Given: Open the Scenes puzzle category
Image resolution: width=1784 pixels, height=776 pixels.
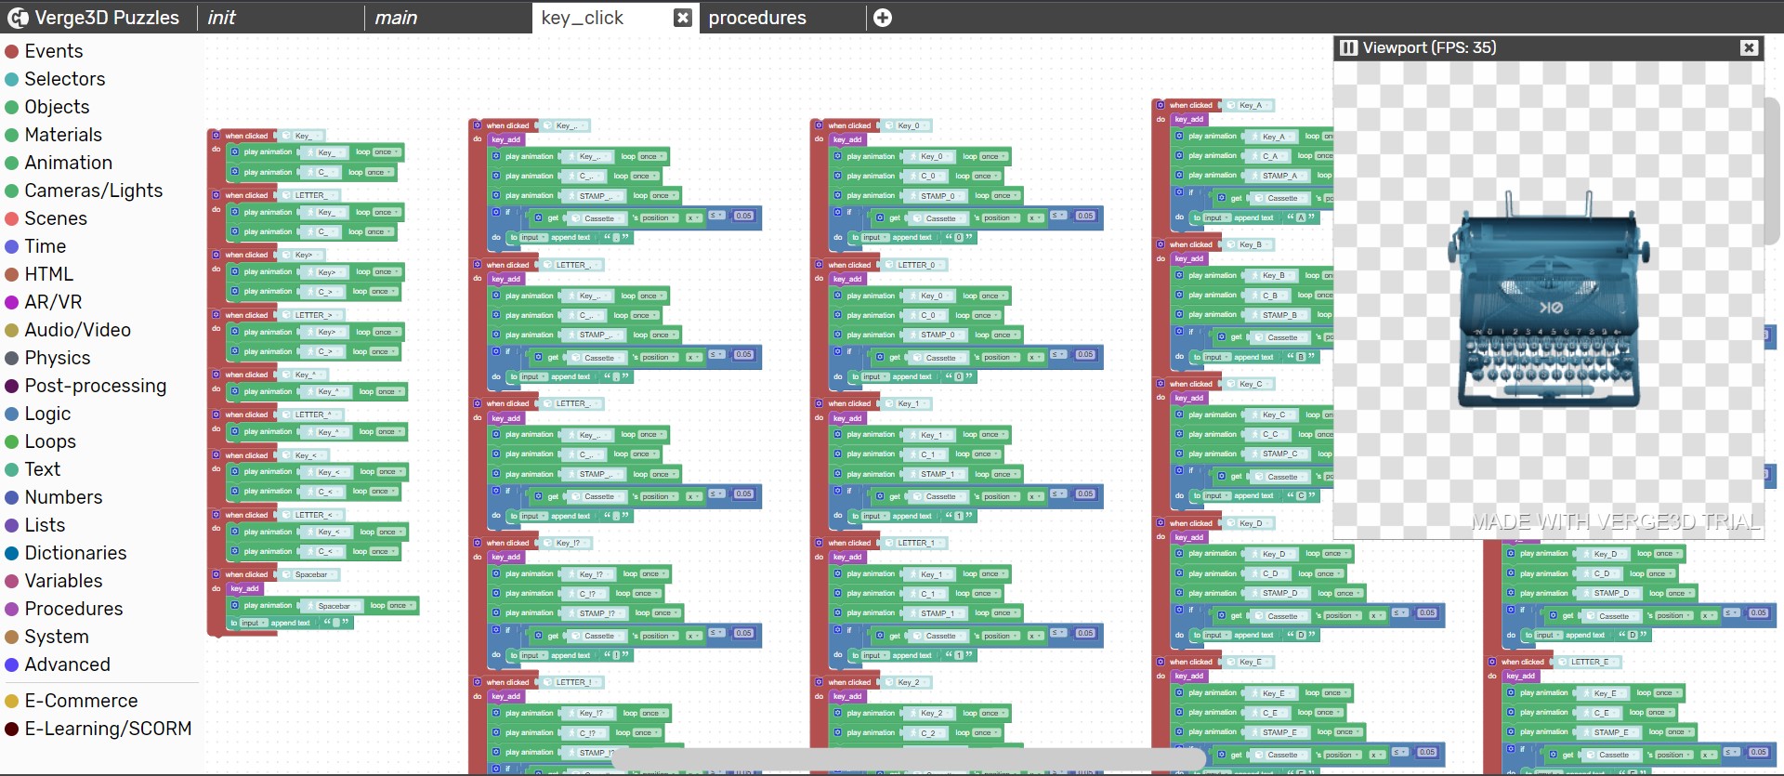Looking at the screenshot, I should 56,218.
